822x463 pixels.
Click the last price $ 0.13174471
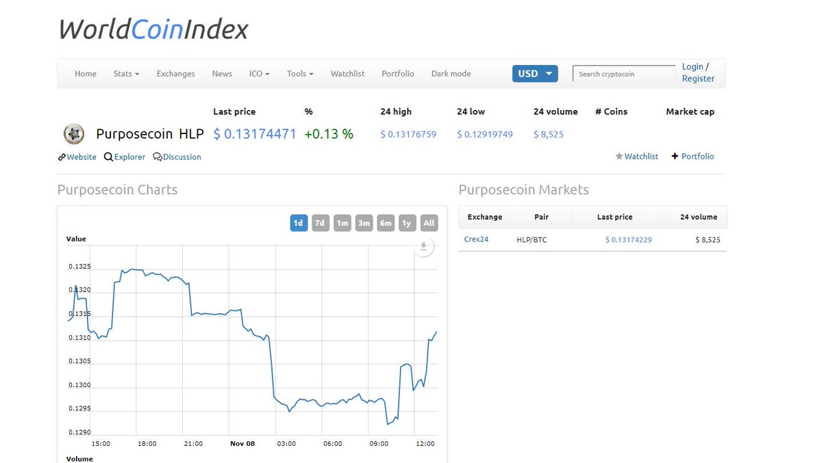255,134
